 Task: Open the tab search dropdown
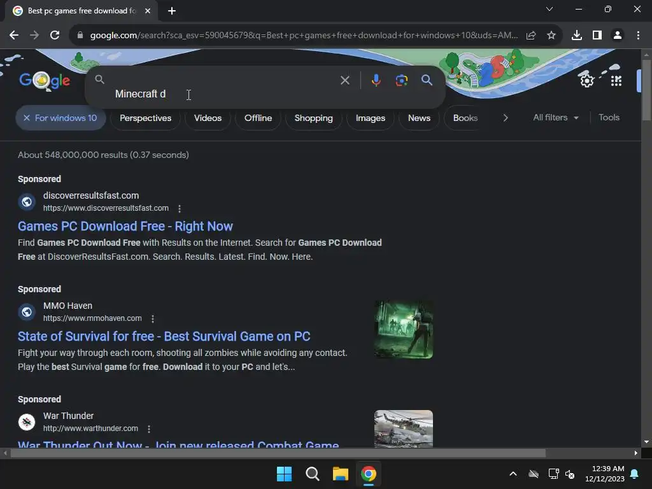[x=549, y=9]
